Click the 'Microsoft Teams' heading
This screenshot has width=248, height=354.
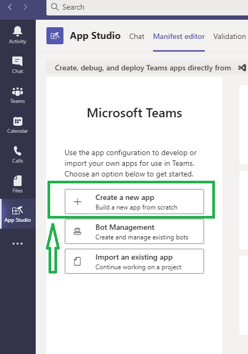point(134,113)
